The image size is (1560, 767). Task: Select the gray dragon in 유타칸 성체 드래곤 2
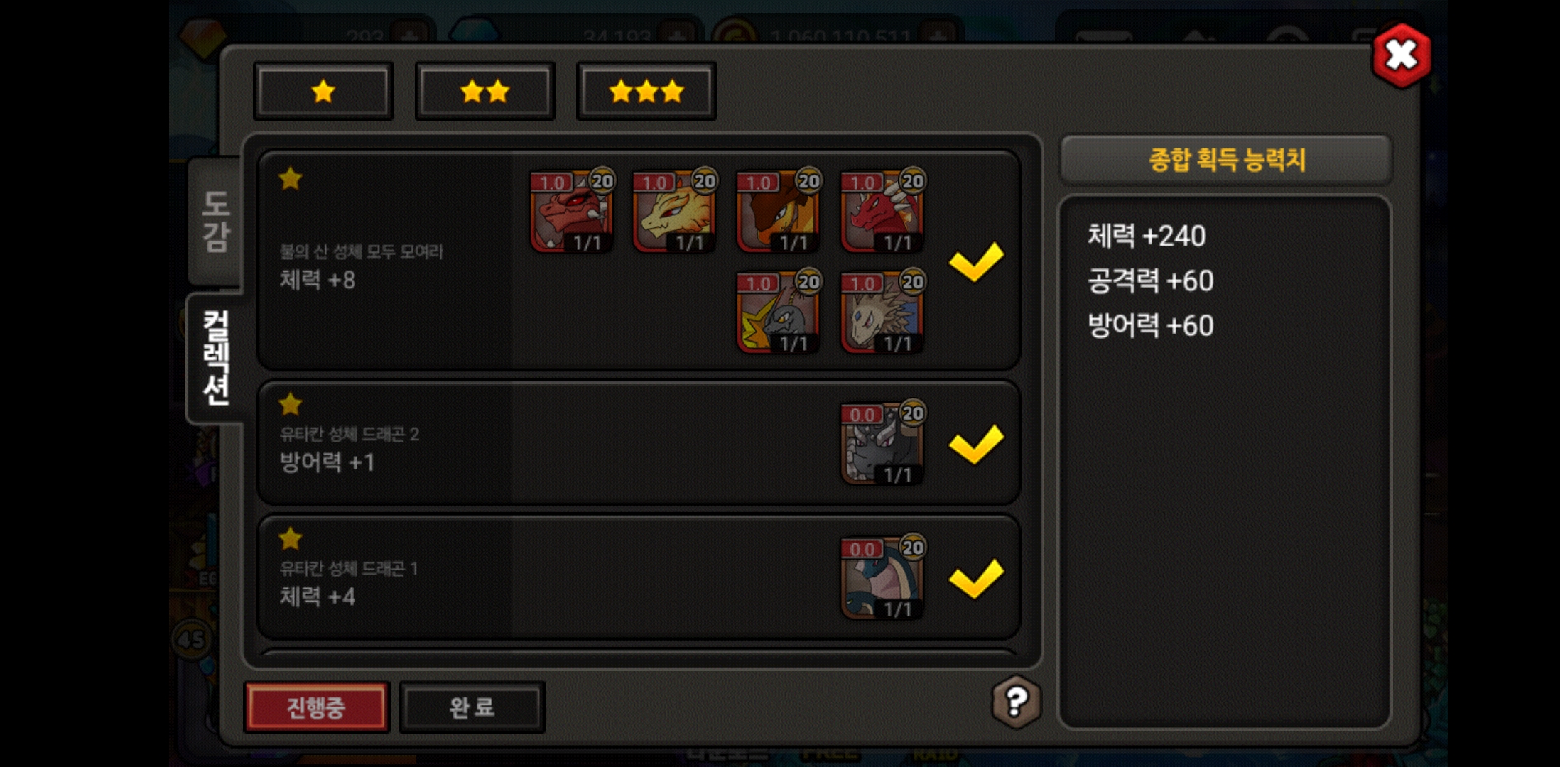tap(882, 444)
